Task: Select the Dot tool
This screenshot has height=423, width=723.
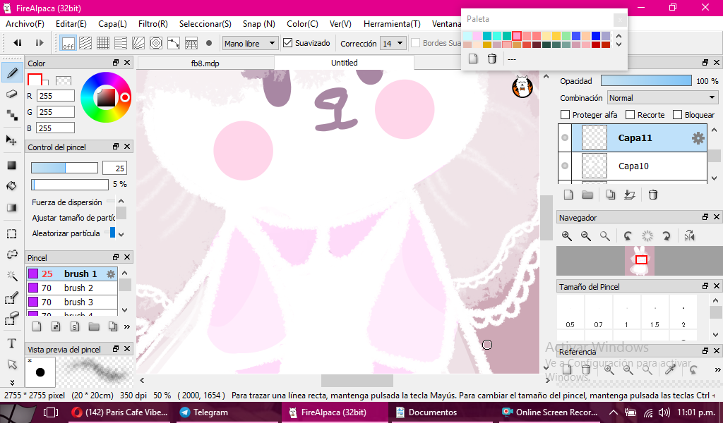Action: 12,115
